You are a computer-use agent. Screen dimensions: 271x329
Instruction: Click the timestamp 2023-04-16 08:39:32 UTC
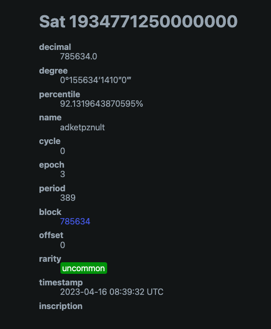(111, 292)
